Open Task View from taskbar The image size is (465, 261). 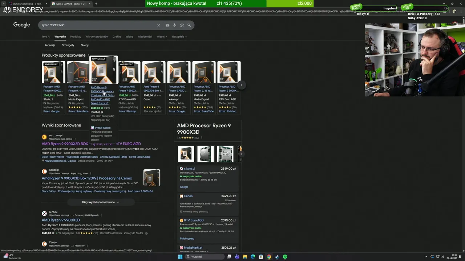click(x=229, y=257)
